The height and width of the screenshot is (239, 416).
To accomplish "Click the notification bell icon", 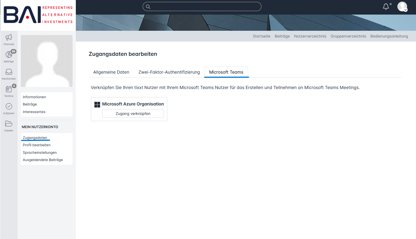I will [x=386, y=6].
